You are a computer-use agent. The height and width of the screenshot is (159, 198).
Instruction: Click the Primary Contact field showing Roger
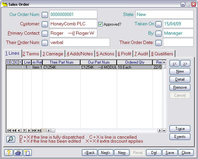coord(73,33)
